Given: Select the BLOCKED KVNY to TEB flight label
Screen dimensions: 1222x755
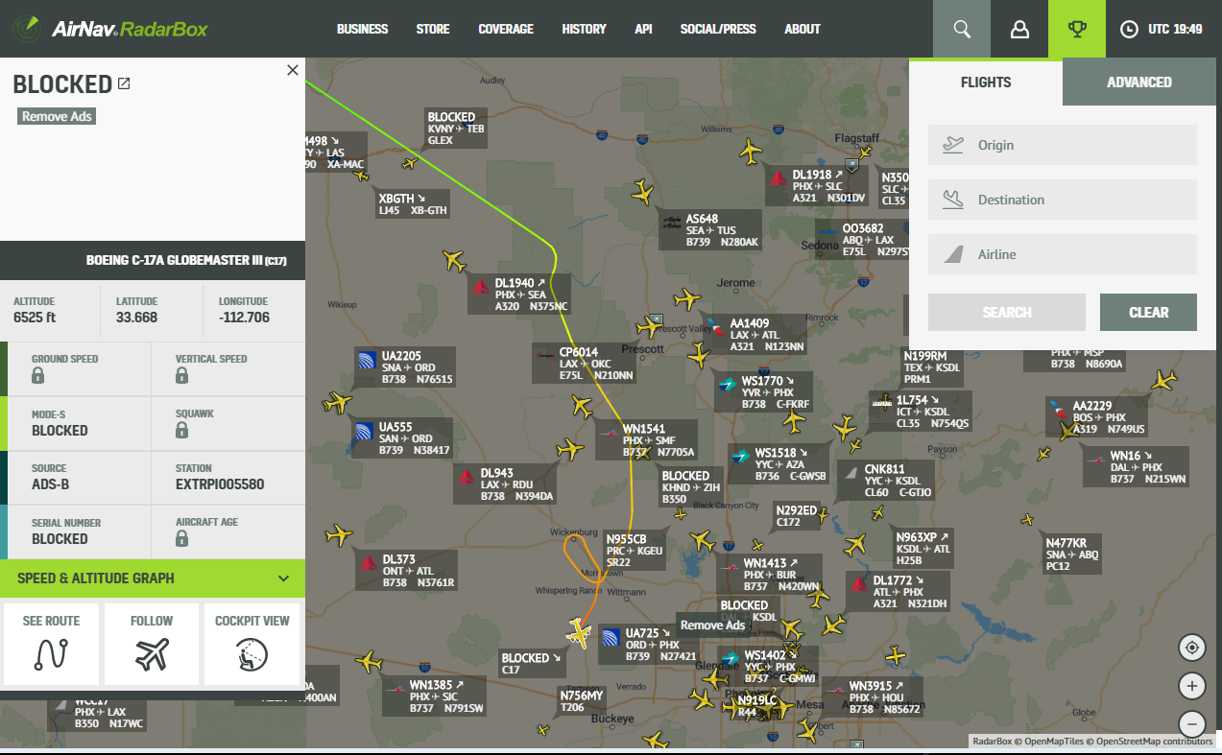Looking at the screenshot, I should point(455,129).
